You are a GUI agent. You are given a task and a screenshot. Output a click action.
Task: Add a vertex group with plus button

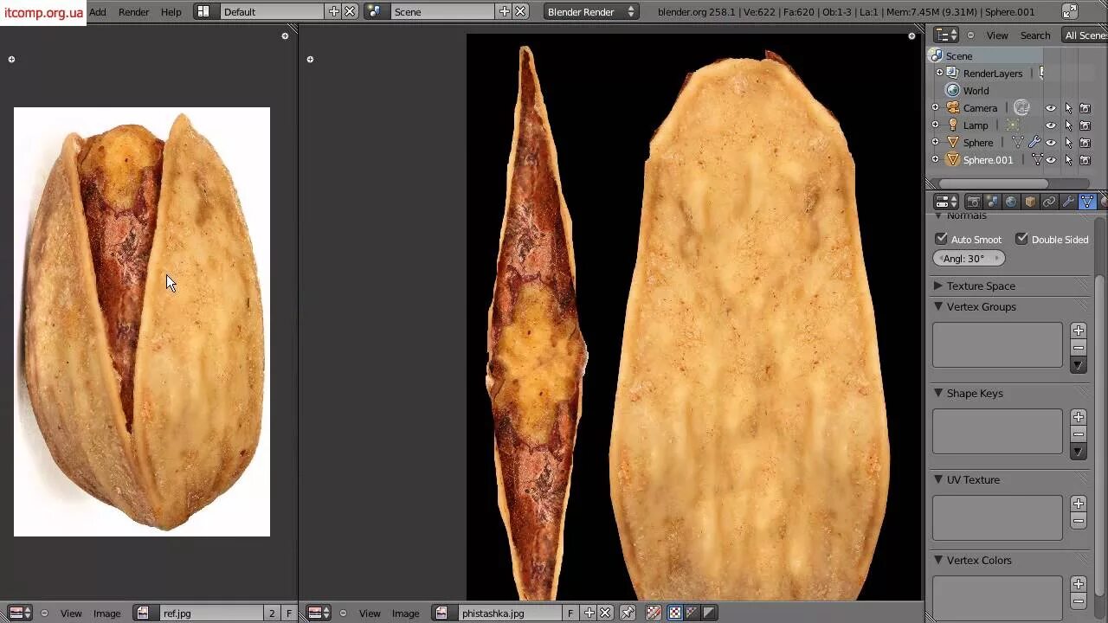tap(1079, 331)
